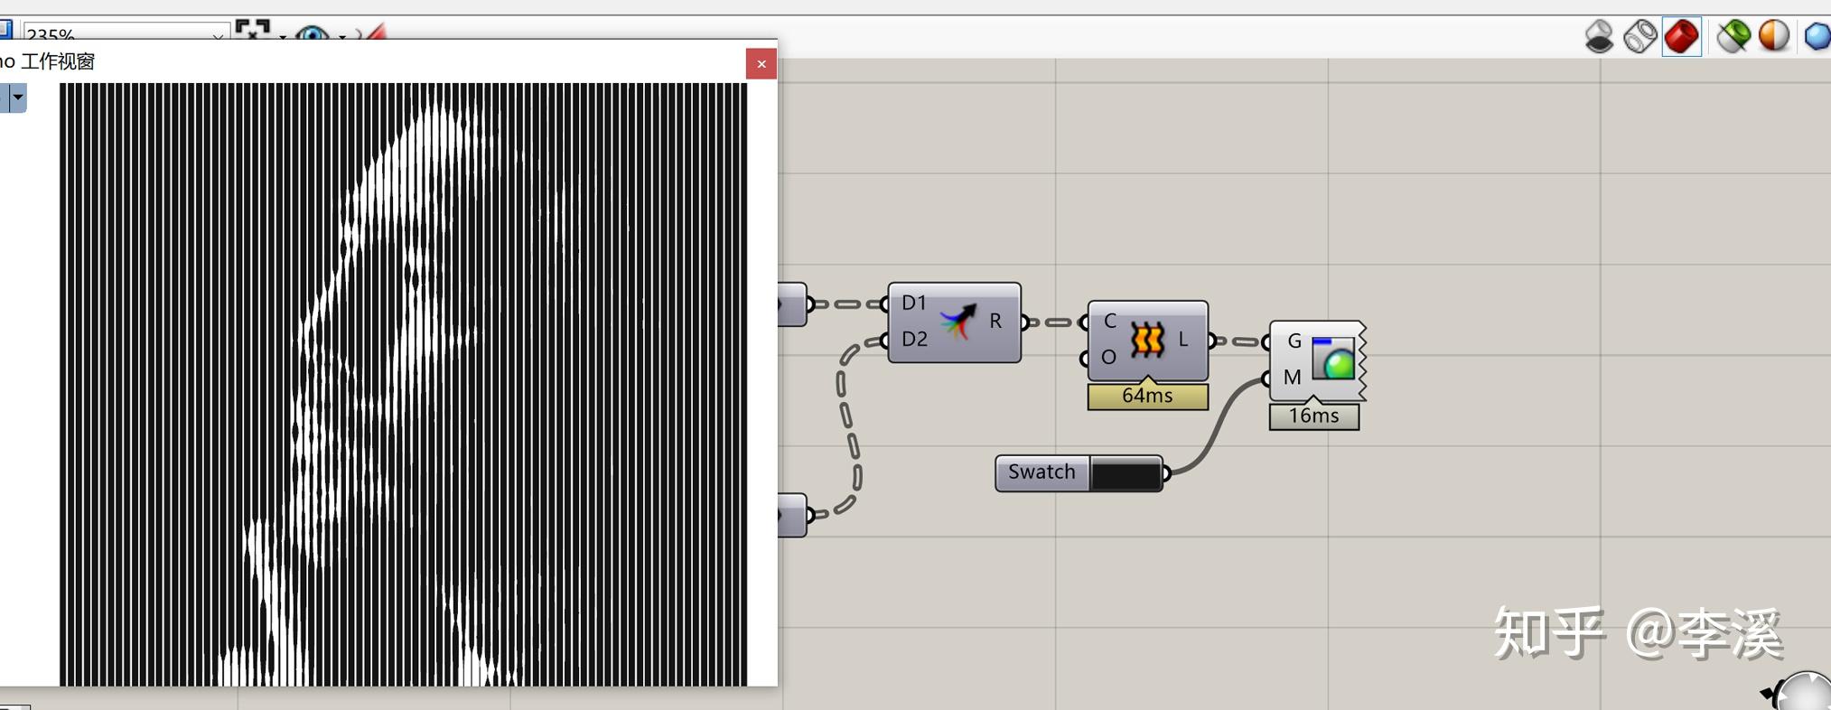Screen dimensions: 1831x710
Task: Click the R output of the Merge component
Action: (995, 321)
